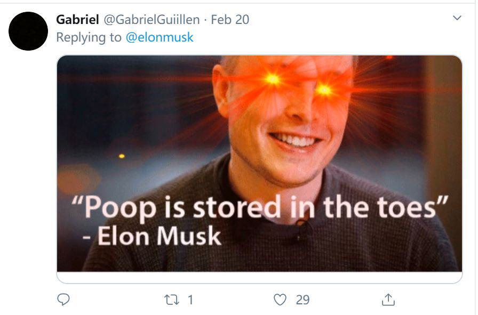Open the profile via display name Gabriel
Viewport: 478px width, 315px height.
77,20
